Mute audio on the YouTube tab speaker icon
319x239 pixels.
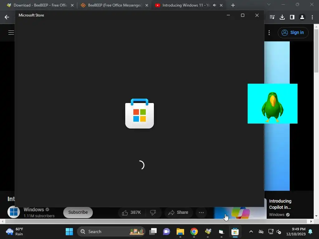click(214, 5)
